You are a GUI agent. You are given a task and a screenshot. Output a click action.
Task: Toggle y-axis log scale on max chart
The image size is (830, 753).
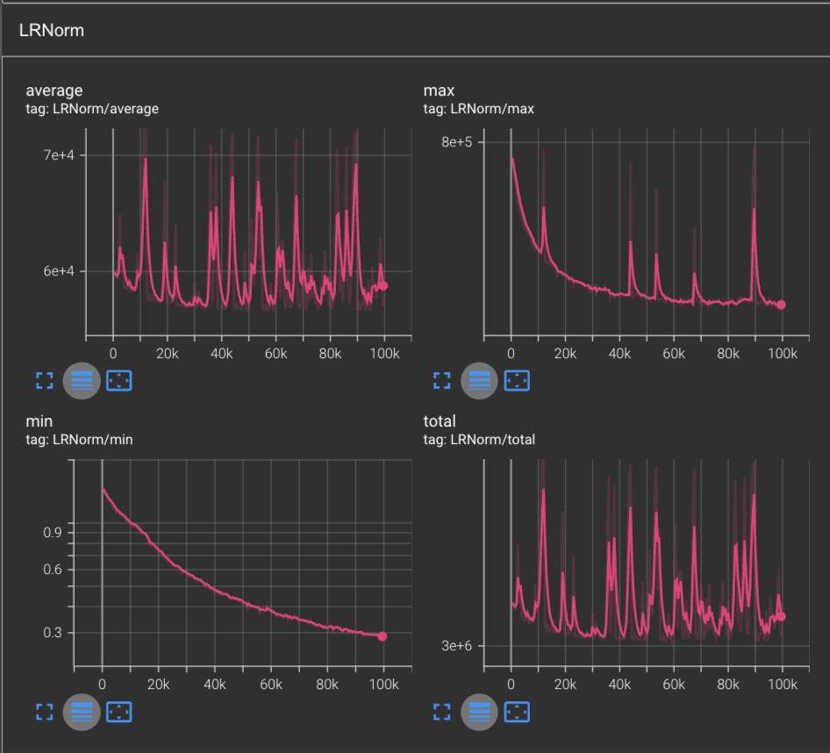point(480,380)
